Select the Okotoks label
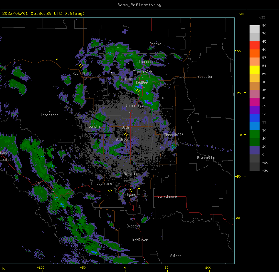279x272 pixels. tap(133, 226)
